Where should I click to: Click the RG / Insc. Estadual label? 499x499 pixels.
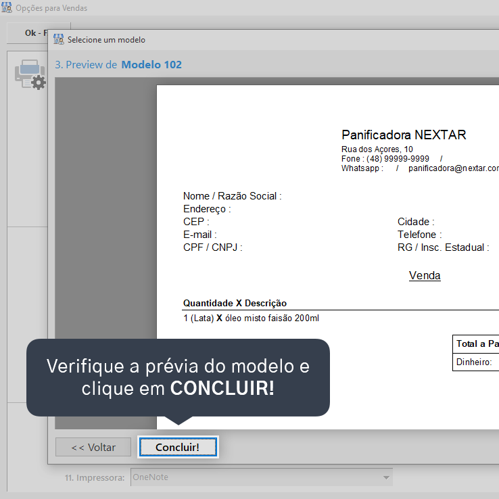(444, 247)
